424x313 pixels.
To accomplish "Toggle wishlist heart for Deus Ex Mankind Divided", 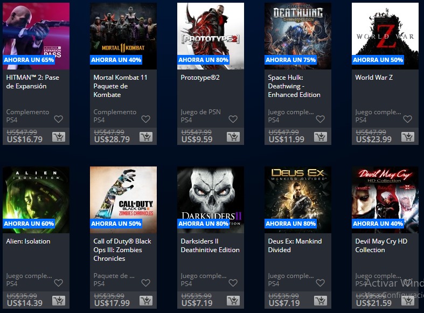I will pyautogui.click(x=320, y=283).
